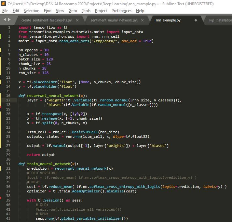Screen dimensions: 232x222
Task: Click the Sublime Text app icon in title bar
Action: [x=3, y=4]
